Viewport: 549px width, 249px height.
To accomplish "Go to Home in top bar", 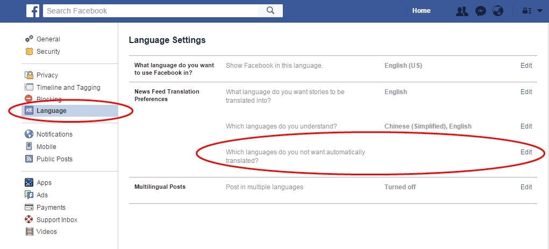I will click(421, 11).
